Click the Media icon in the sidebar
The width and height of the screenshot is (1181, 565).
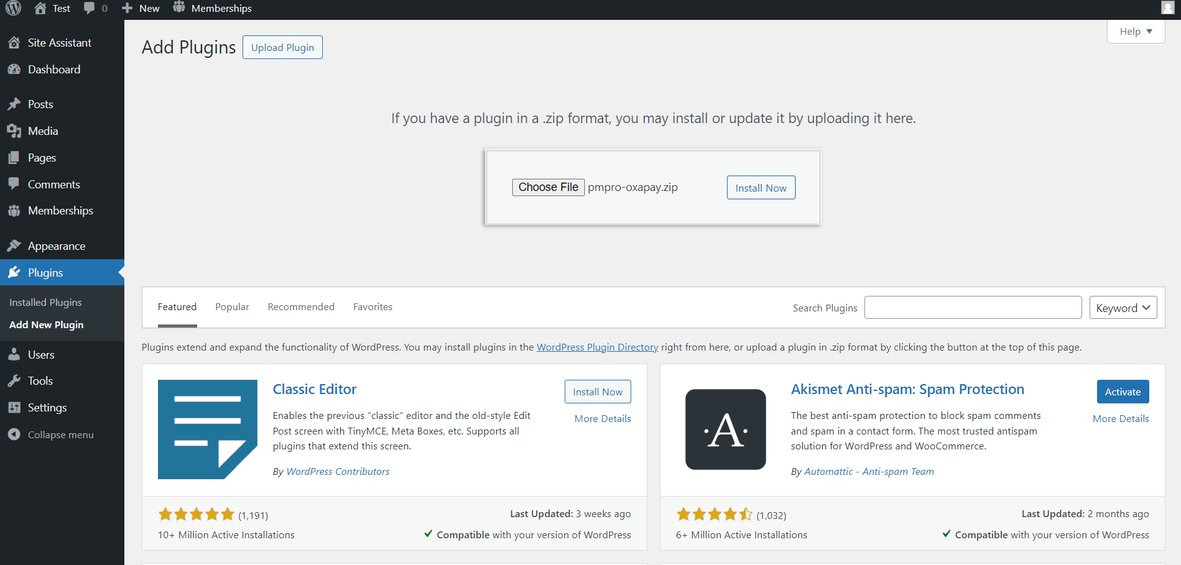[x=14, y=131]
